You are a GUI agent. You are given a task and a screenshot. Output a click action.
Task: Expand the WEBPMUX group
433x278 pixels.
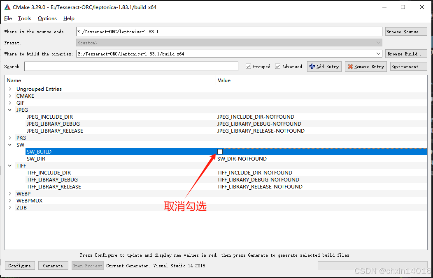[x=10, y=200]
